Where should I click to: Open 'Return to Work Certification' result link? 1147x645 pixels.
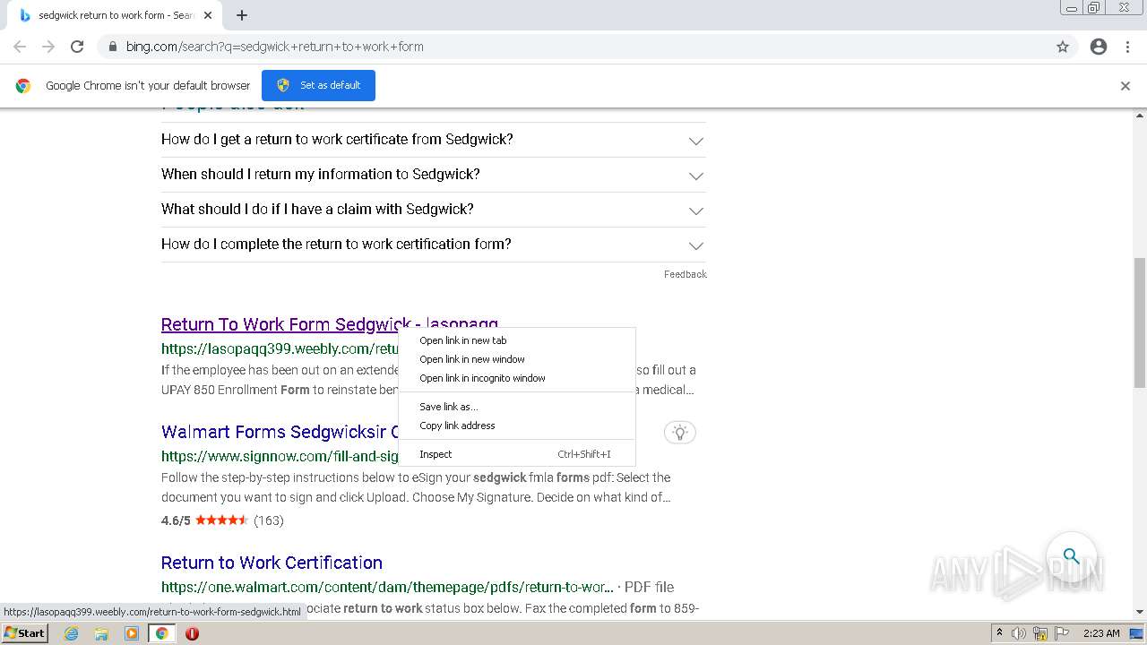(x=272, y=563)
